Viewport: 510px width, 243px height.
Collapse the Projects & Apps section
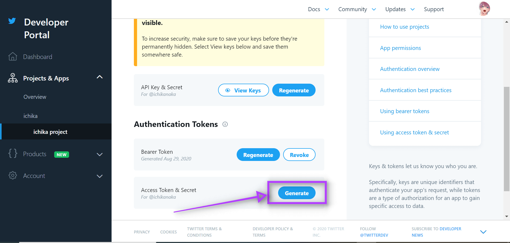coord(100,77)
